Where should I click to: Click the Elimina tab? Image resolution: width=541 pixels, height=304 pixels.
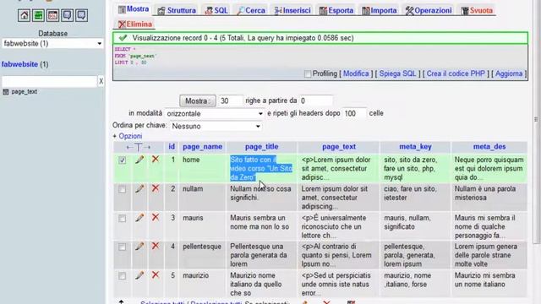[135, 24]
